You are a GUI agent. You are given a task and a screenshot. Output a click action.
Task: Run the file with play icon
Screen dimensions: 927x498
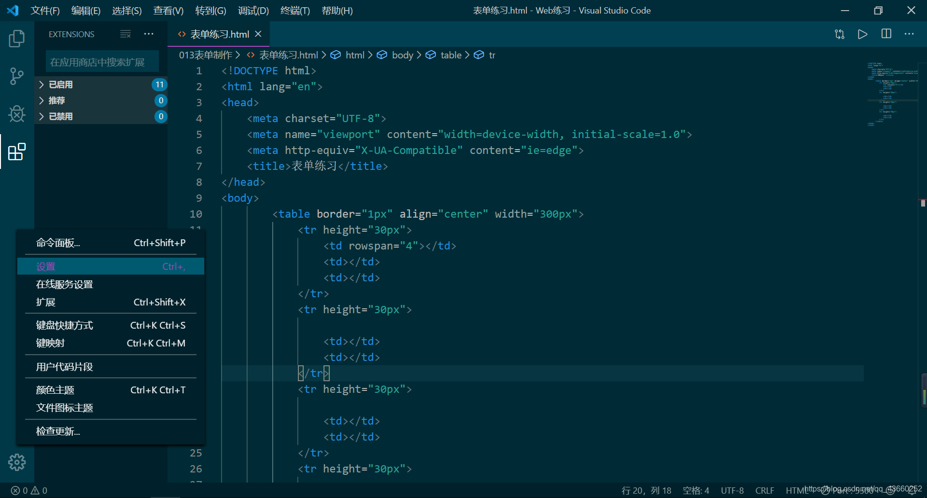click(863, 34)
